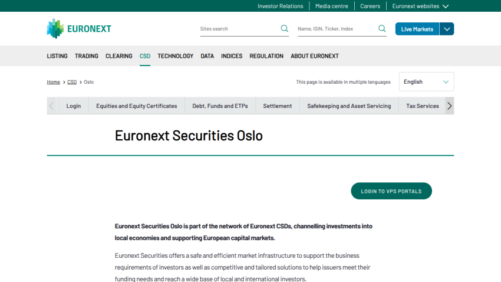Go to Investor Relations
The width and height of the screenshot is (501, 282).
coord(280,6)
